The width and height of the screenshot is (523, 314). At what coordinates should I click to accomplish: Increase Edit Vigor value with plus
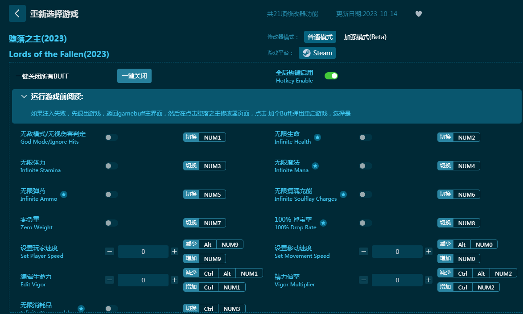coord(174,280)
